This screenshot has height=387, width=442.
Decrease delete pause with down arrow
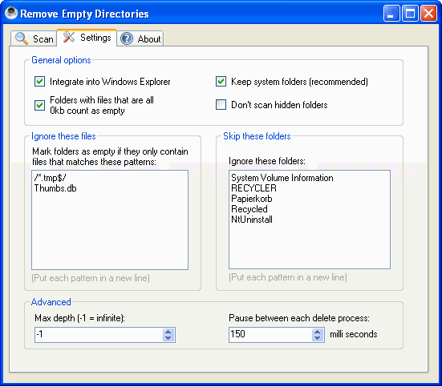pyautogui.click(x=318, y=338)
